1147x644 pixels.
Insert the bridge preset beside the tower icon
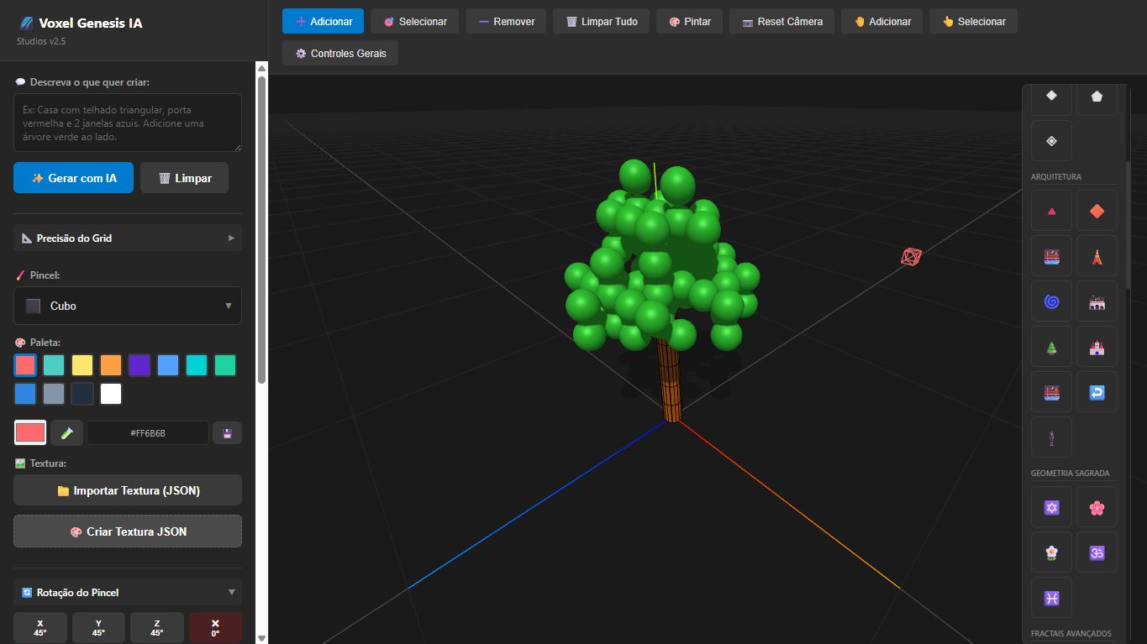tap(1051, 256)
